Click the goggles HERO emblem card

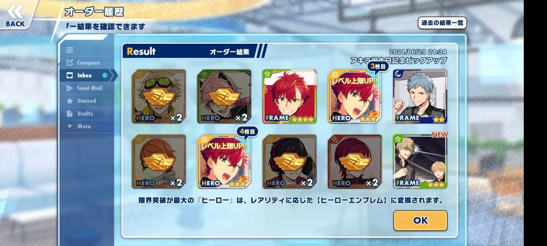coord(159,97)
